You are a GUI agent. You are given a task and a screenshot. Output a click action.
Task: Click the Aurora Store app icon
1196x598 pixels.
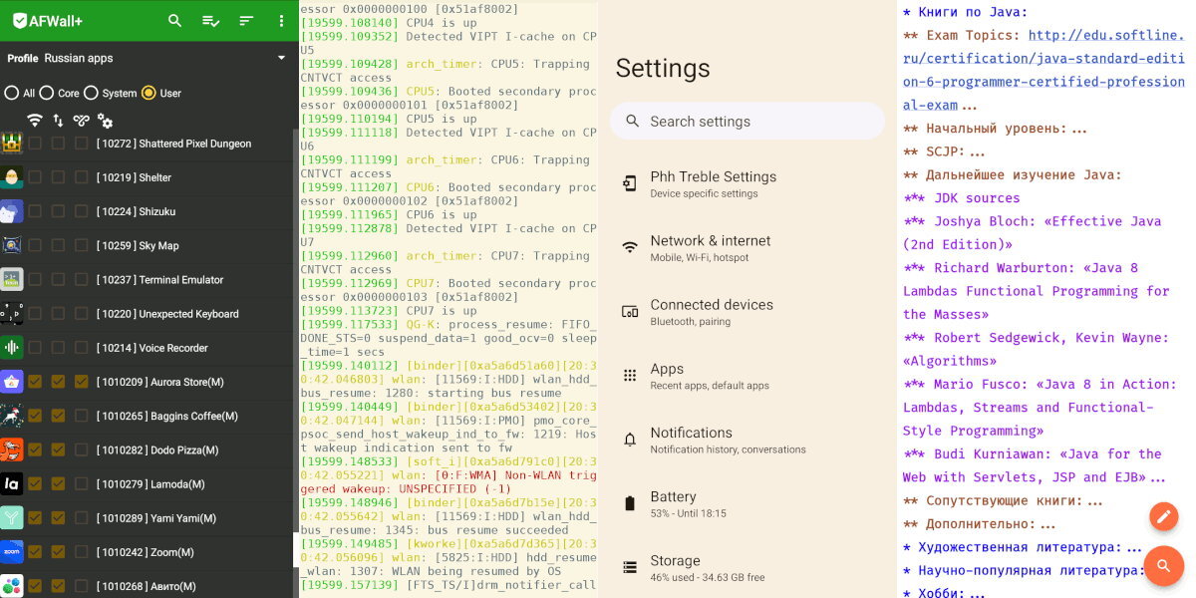point(11,382)
